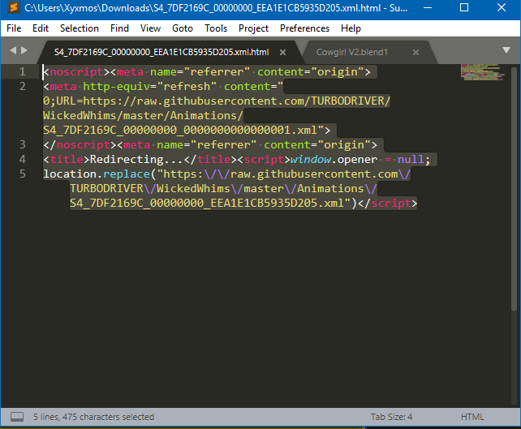Click the 'http-equiv' attribute on line 2

click(x=117, y=87)
